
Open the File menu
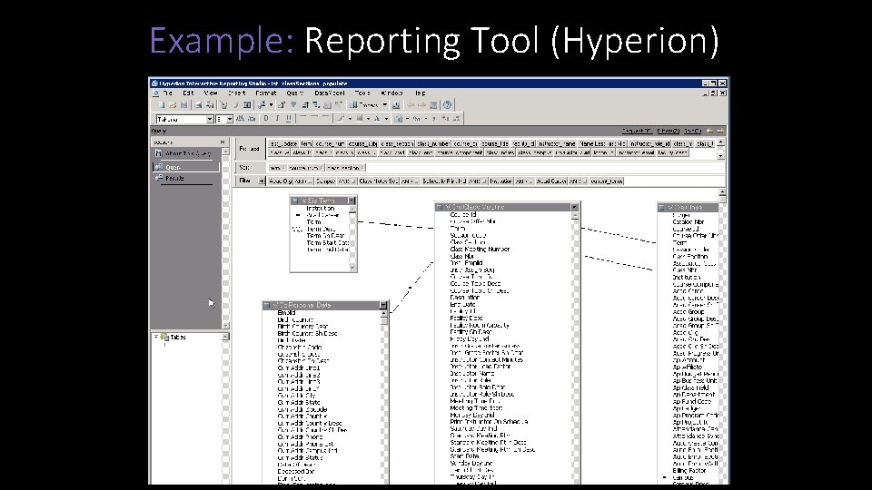(167, 93)
